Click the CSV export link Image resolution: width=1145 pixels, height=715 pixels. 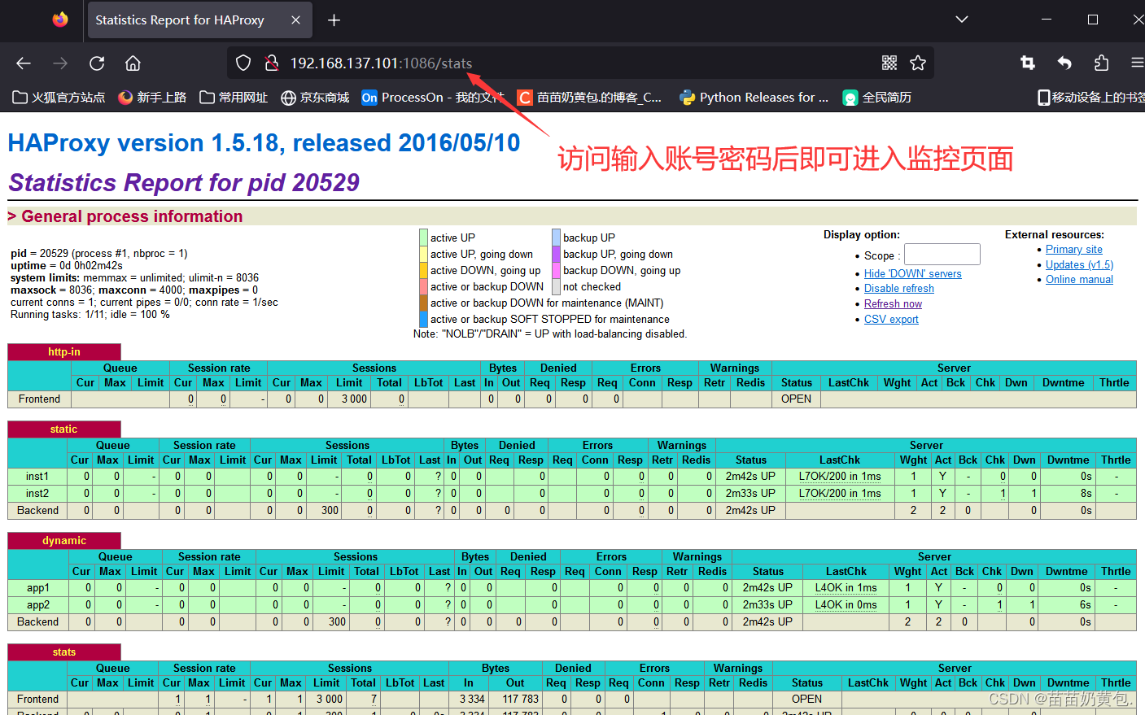coord(891,320)
